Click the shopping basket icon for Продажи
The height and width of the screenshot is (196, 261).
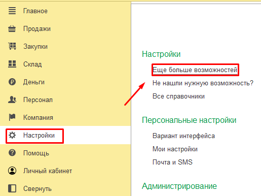(x=12, y=28)
